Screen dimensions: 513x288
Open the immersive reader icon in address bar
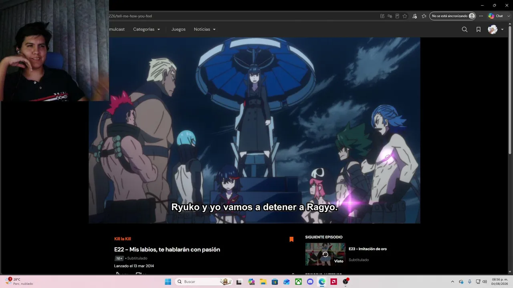click(397, 16)
